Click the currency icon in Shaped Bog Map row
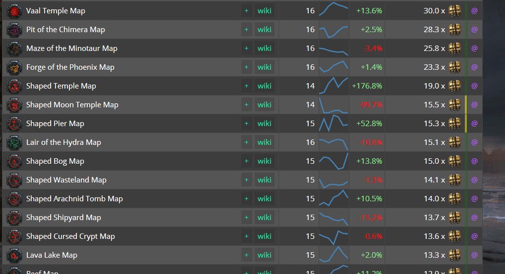505x274 pixels. click(x=454, y=161)
